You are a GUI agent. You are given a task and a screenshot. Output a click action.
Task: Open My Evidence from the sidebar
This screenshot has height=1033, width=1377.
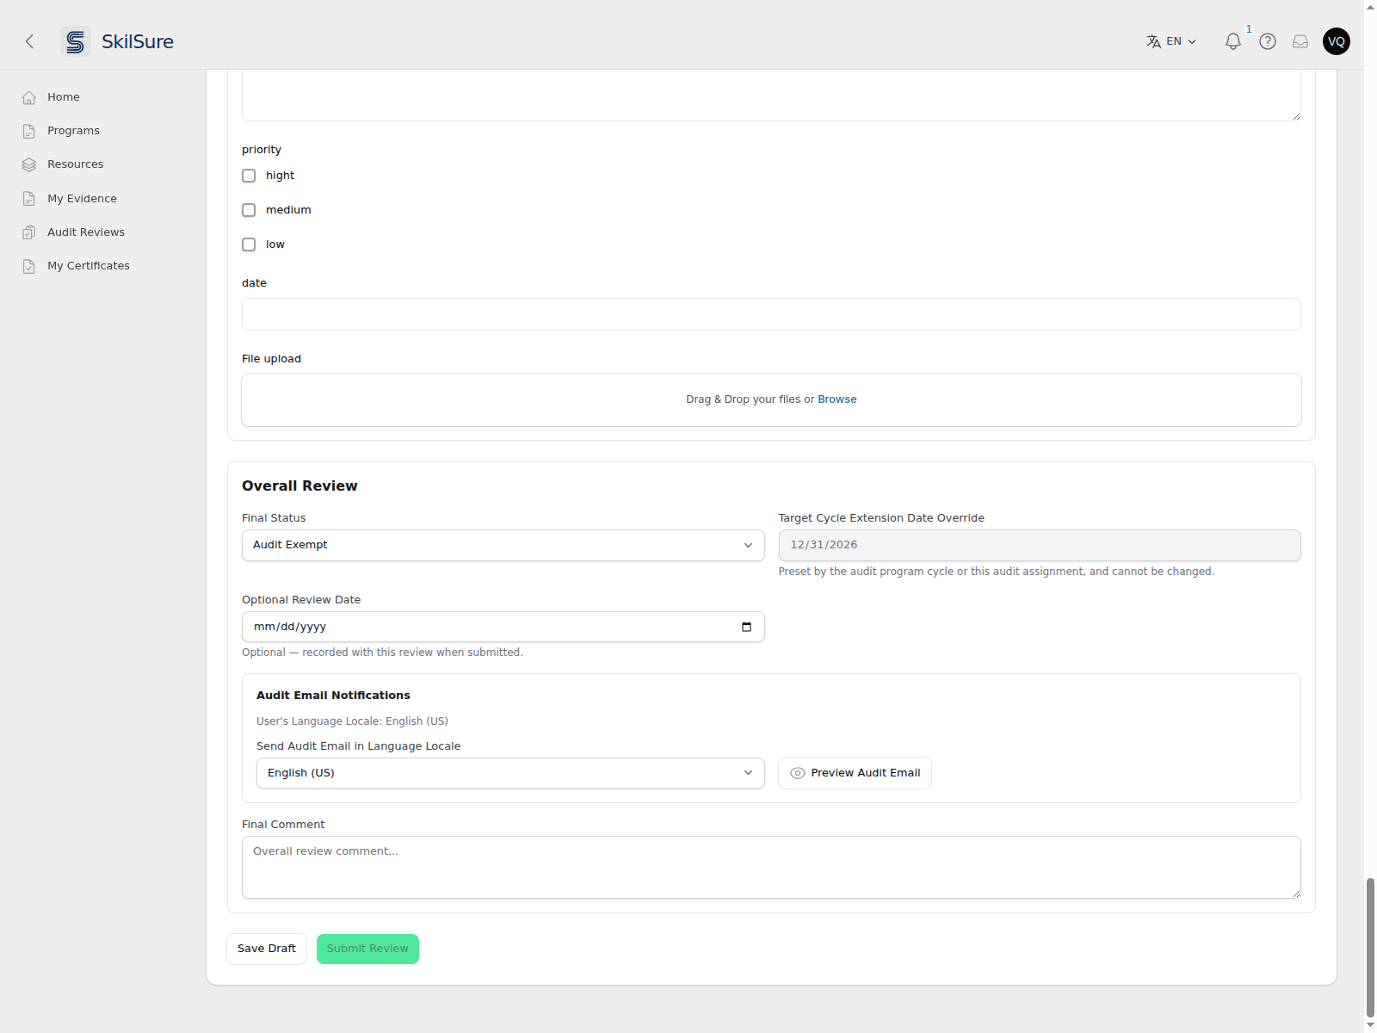click(82, 199)
